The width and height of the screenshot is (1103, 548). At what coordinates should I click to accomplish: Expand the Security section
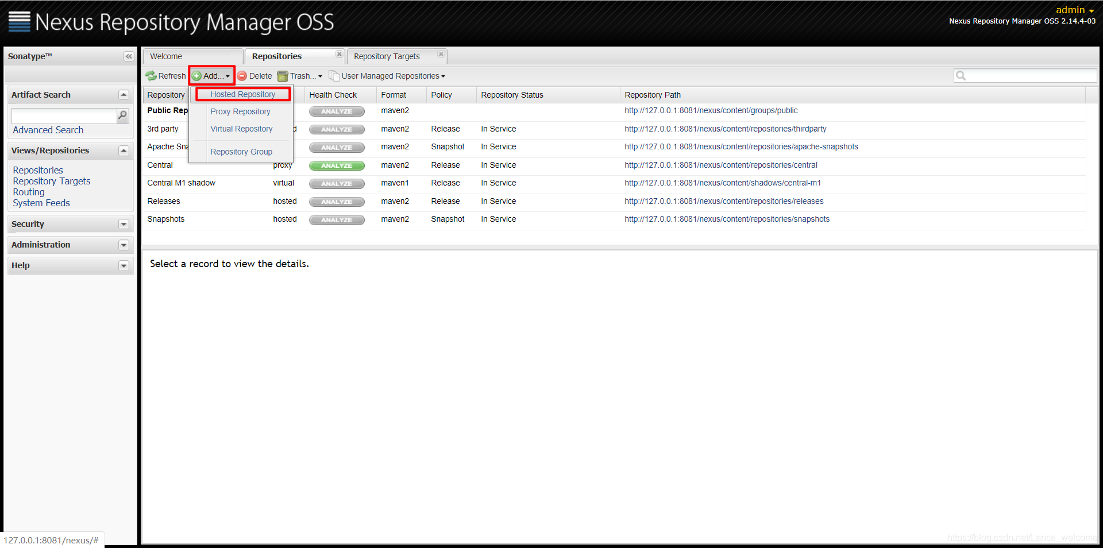point(124,224)
